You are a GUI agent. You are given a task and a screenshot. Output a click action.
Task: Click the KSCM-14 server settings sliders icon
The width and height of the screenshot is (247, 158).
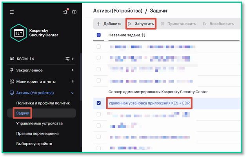click(x=67, y=59)
